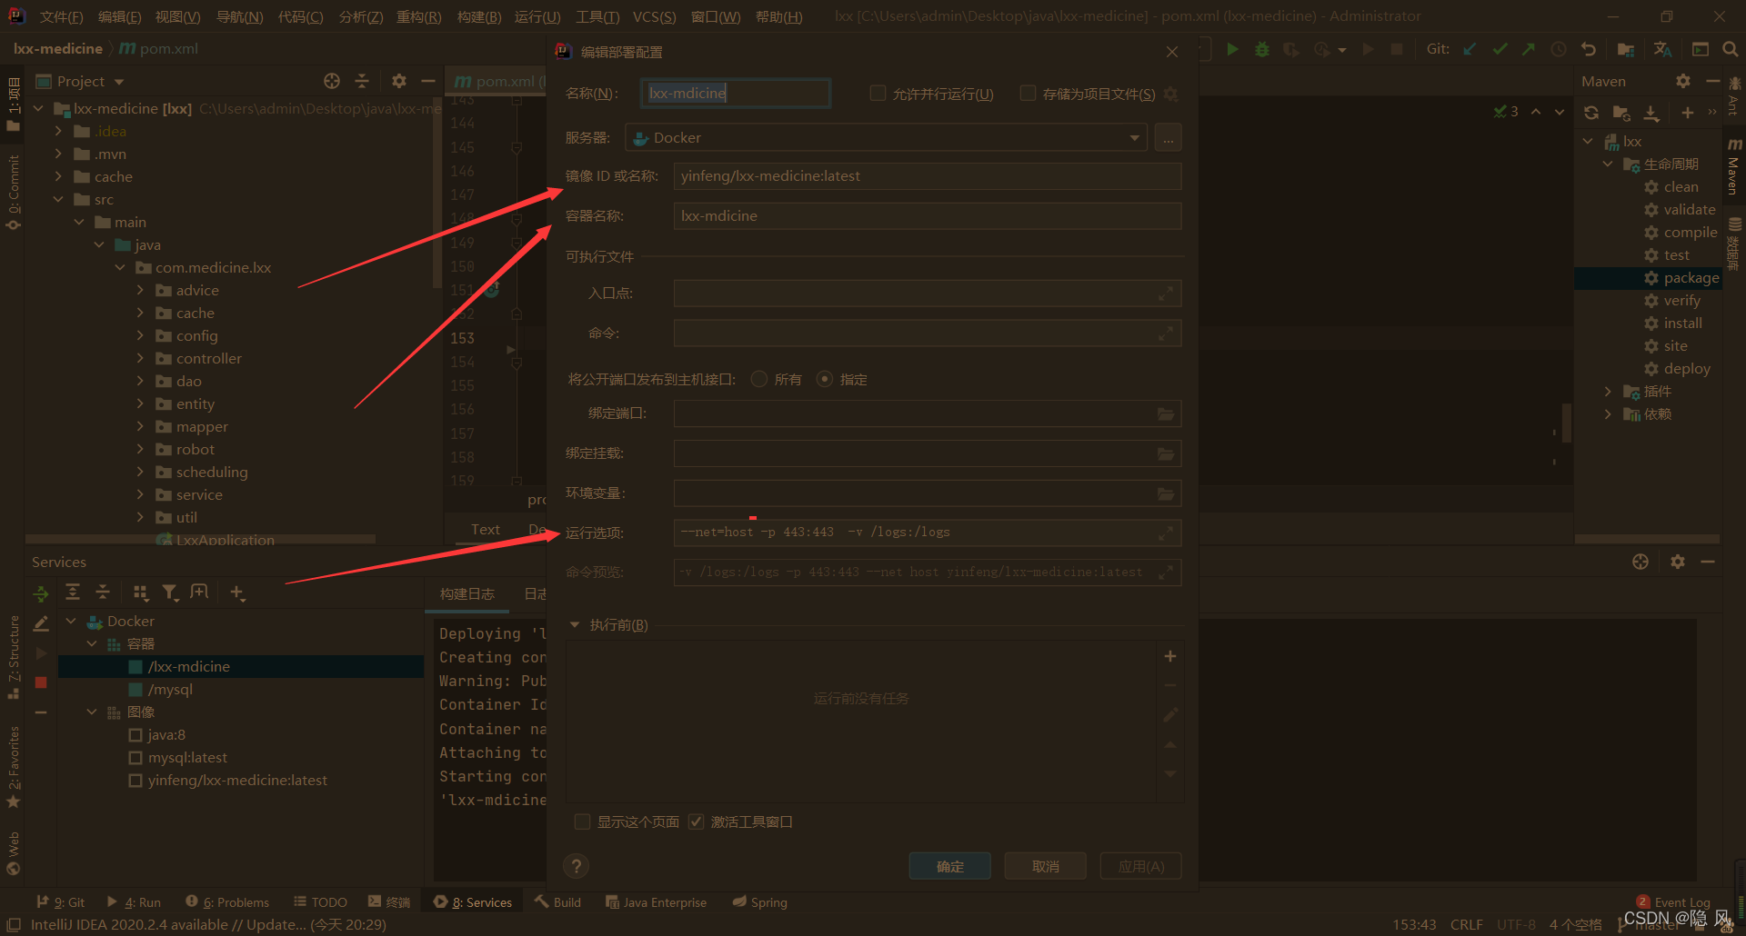Click the rollback undo arrow icon
1746x936 pixels.
(x=1589, y=49)
